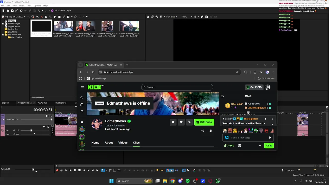Open Kick hamburger menu icon
Viewport: 329px width, 185px height.
click(x=83, y=87)
